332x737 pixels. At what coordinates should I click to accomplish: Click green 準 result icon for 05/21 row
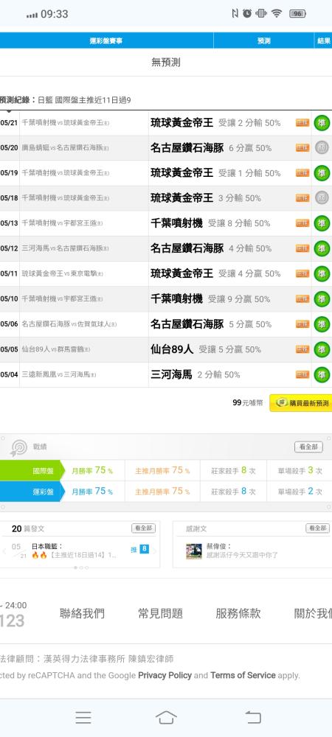pos(322,122)
